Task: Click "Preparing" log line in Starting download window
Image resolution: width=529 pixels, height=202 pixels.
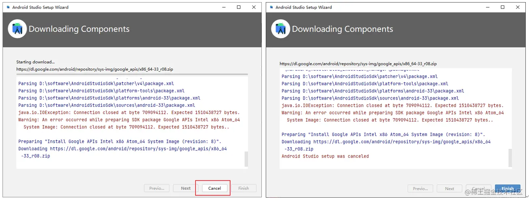Action: (120, 141)
